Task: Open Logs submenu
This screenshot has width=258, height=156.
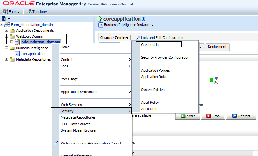Action: (x=91, y=66)
